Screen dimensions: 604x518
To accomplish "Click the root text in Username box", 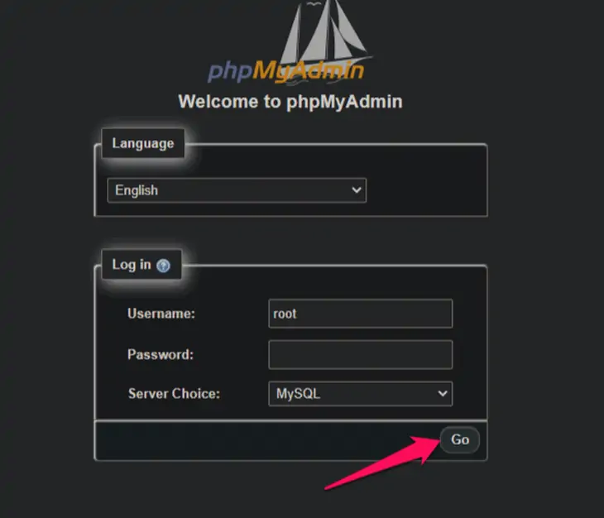I will pos(285,314).
